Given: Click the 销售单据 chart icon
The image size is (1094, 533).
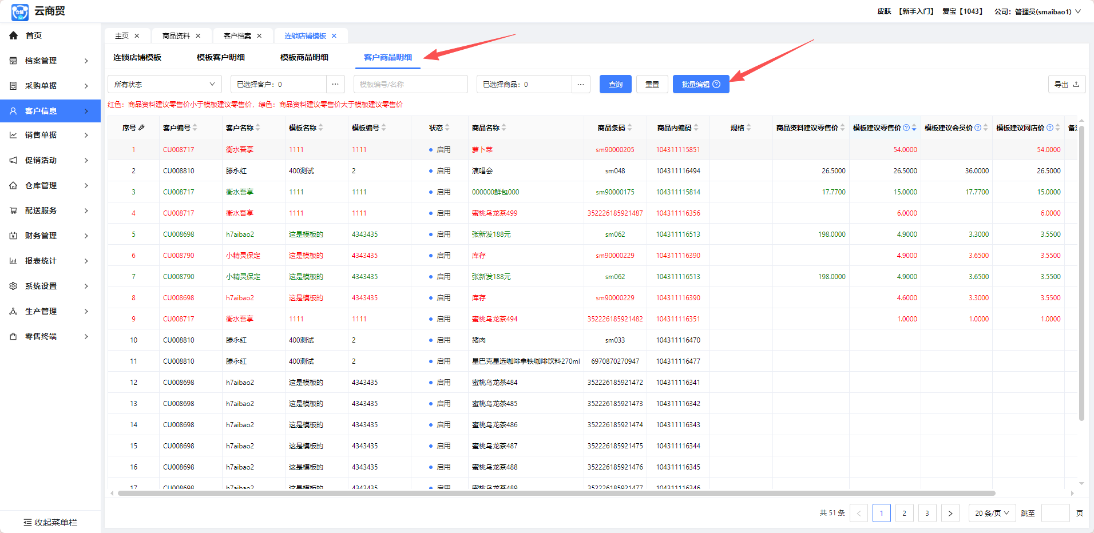Looking at the screenshot, I should coord(13,135).
